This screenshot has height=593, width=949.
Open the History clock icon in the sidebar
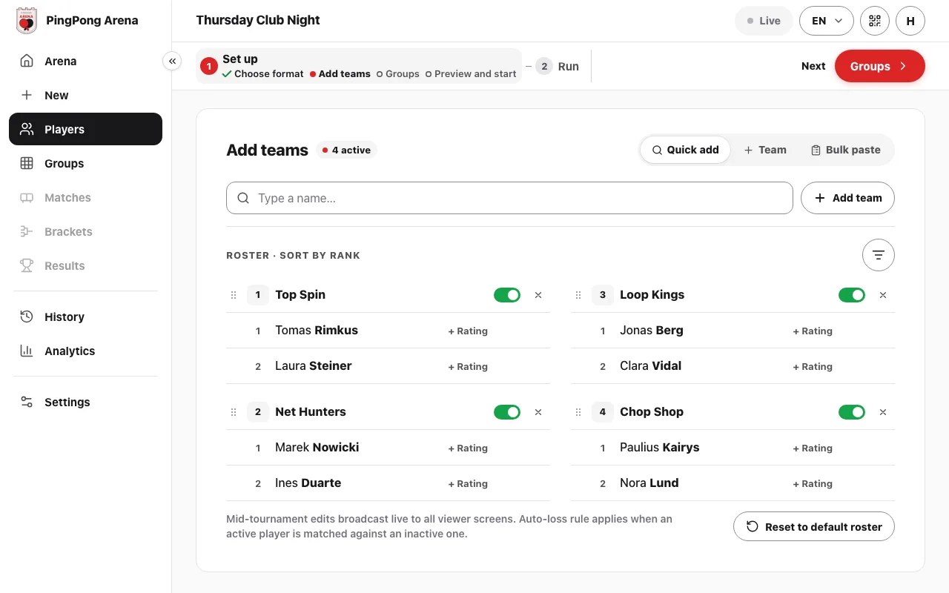pos(27,317)
